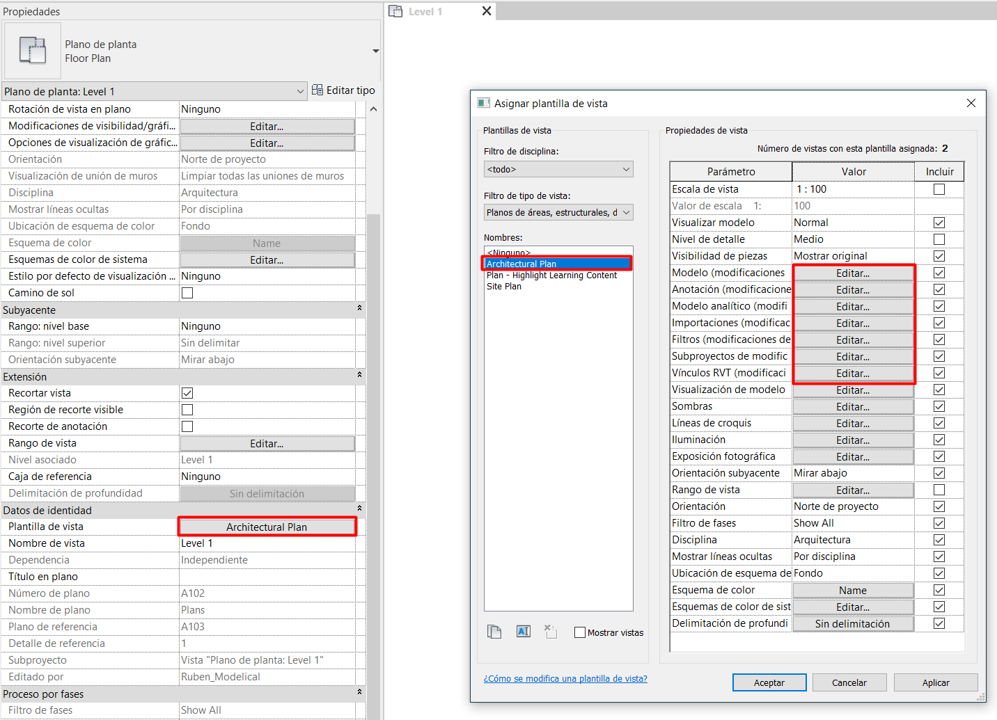Uncheck Incluir for Visualizar modelo
Screen dimensions: 997x720
coord(939,223)
